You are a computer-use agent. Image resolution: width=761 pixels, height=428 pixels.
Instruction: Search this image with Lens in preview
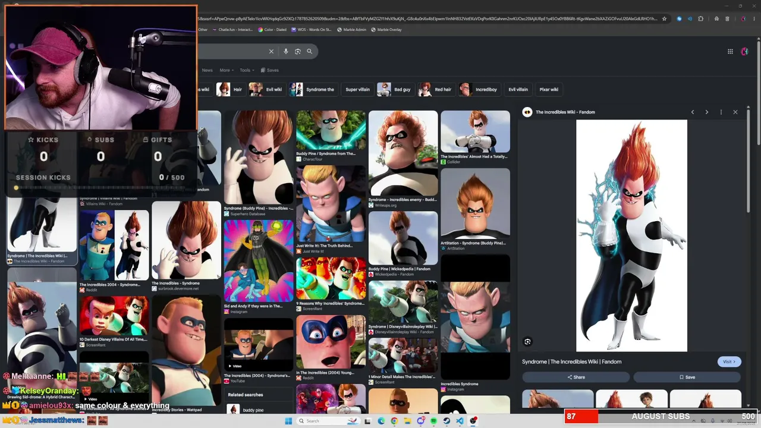[527, 342]
